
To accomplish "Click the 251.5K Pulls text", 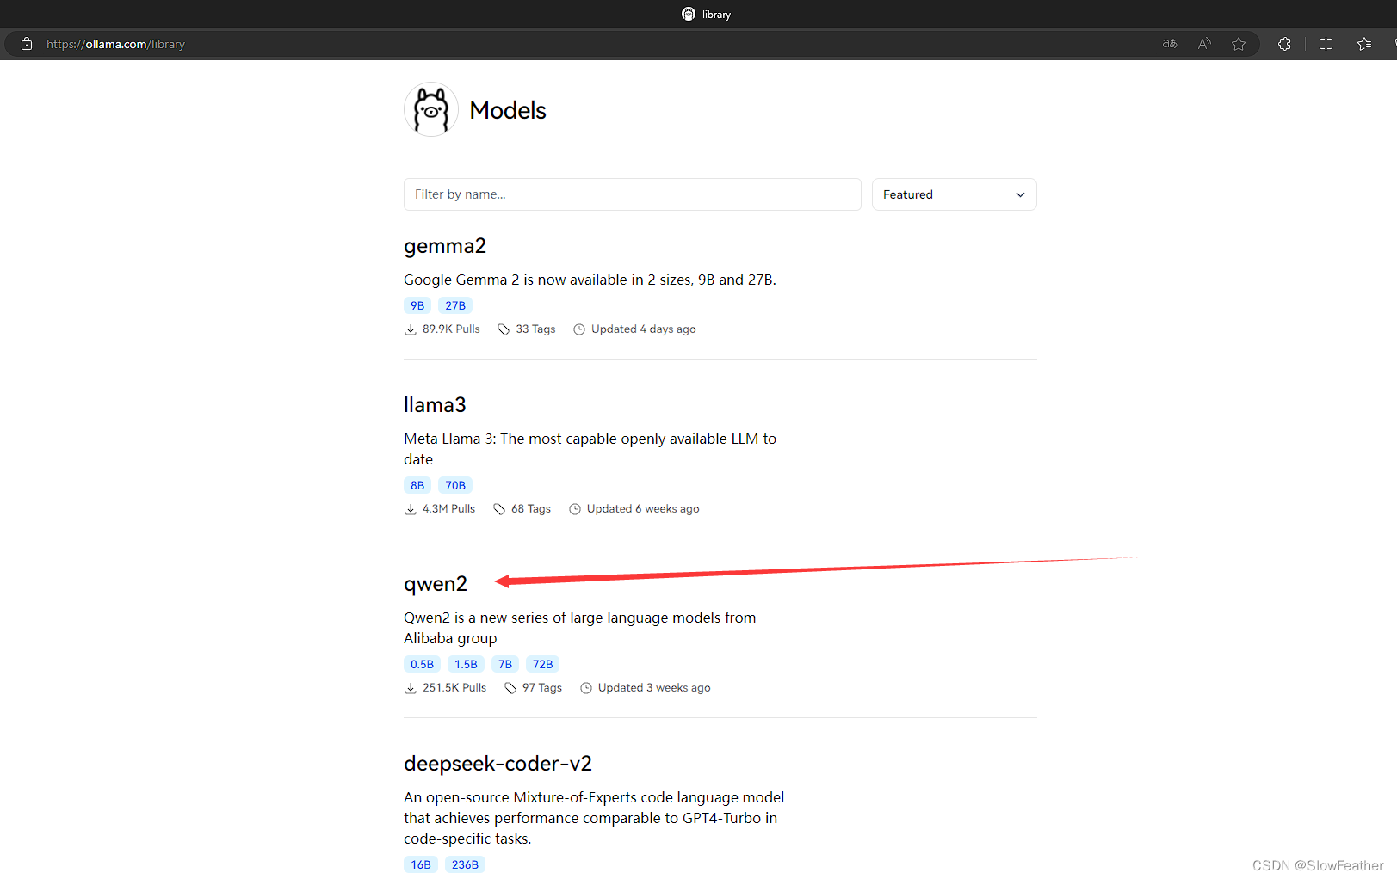I will pos(454,688).
